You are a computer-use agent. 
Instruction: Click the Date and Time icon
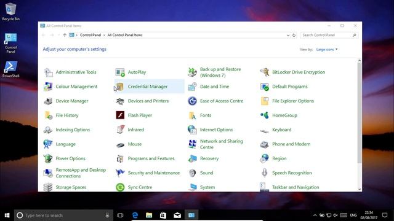click(192, 87)
